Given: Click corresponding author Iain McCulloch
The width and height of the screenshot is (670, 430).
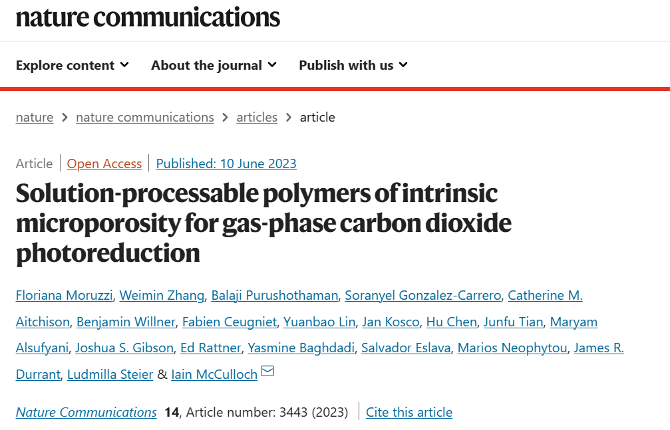Looking at the screenshot, I should pos(214,374).
